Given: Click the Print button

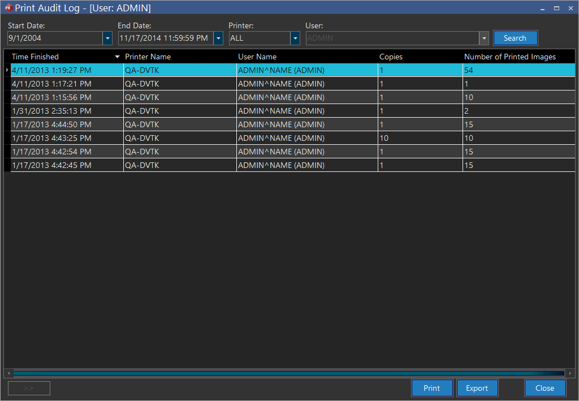Looking at the screenshot, I should pyautogui.click(x=431, y=388).
